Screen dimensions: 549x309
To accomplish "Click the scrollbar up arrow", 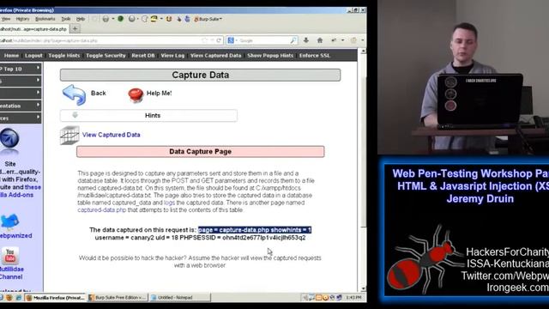I will point(363,51).
